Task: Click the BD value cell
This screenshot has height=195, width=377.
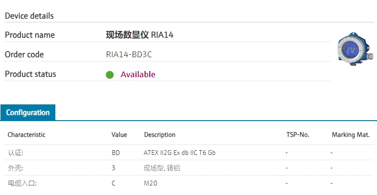Action: pyautogui.click(x=115, y=153)
